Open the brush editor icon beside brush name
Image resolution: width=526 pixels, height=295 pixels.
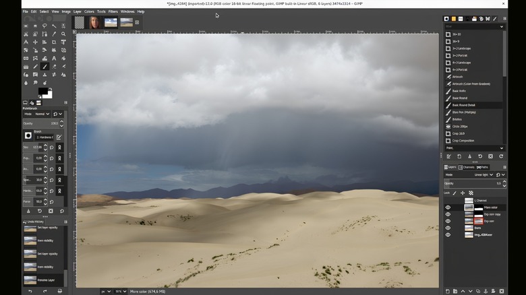pos(59,137)
